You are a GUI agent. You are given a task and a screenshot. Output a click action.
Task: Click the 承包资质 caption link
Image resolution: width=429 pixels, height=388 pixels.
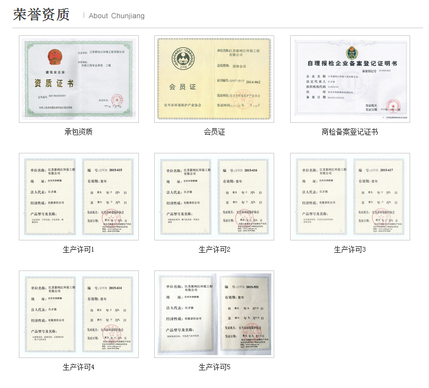[78, 132]
